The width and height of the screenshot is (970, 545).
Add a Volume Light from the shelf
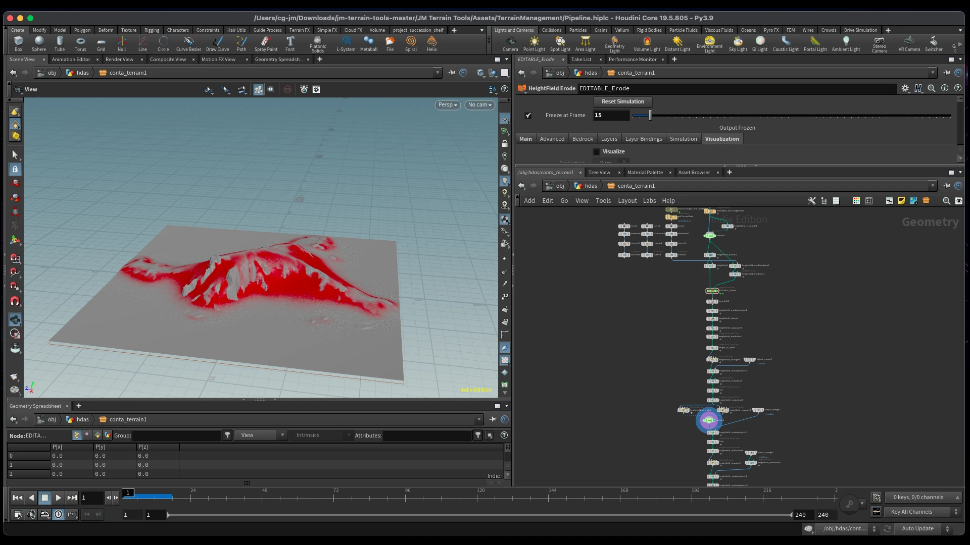pos(647,44)
